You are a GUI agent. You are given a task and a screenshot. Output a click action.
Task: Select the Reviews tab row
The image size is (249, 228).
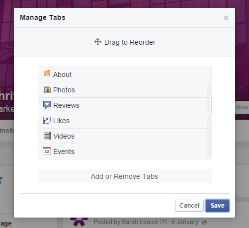click(125, 105)
